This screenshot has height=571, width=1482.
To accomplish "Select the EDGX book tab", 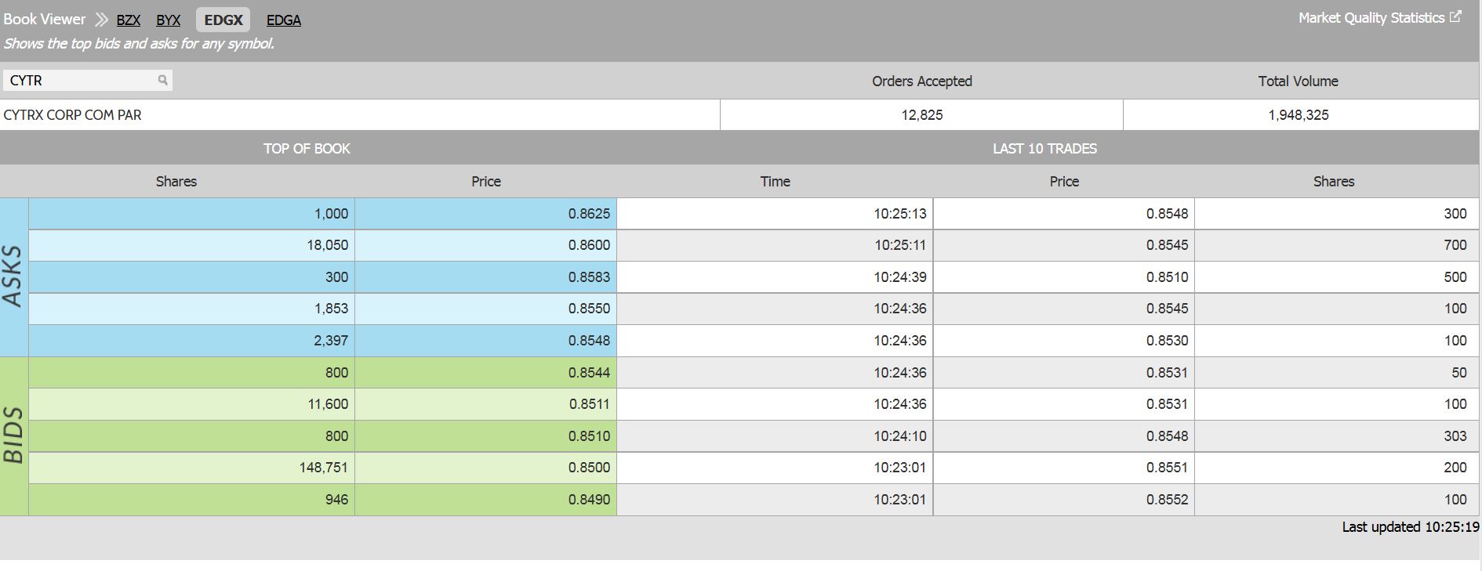I will [223, 20].
